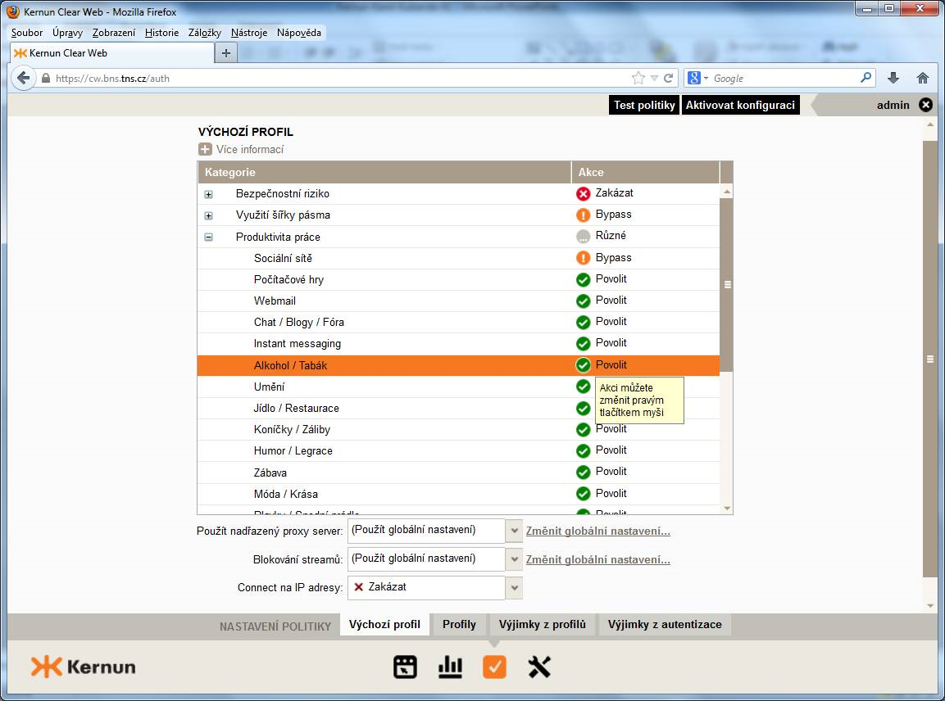The width and height of the screenshot is (945, 701).
Task: Click the page scroll down arrow
Action: coord(930,606)
